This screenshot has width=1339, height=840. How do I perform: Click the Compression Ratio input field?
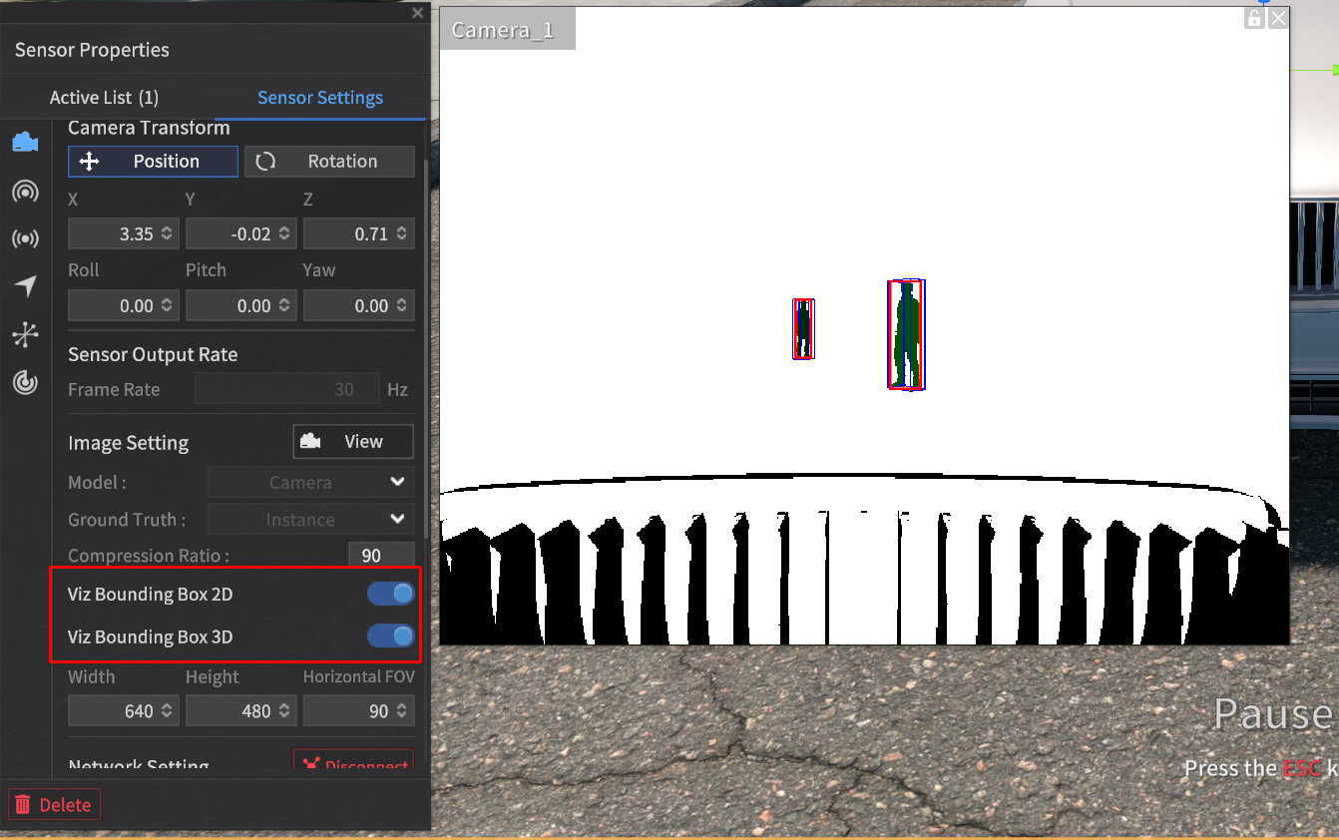click(380, 556)
